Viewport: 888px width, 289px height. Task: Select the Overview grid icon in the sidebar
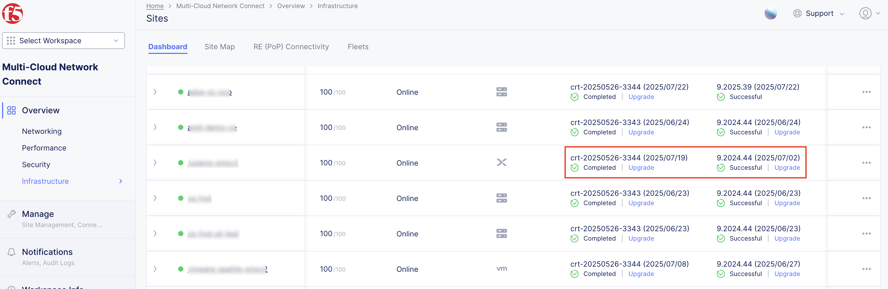tap(11, 110)
